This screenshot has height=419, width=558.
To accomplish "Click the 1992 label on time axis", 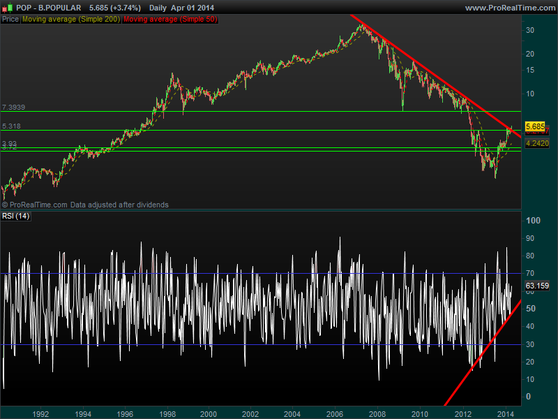I will pos(40,414).
